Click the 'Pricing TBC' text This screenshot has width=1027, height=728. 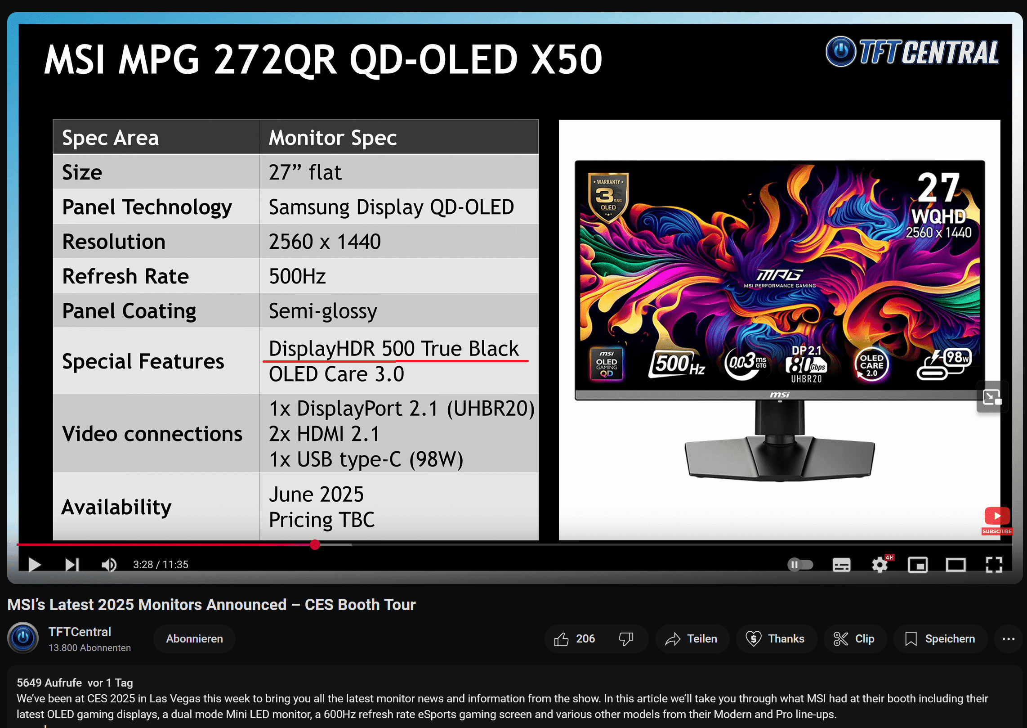pos(321,520)
